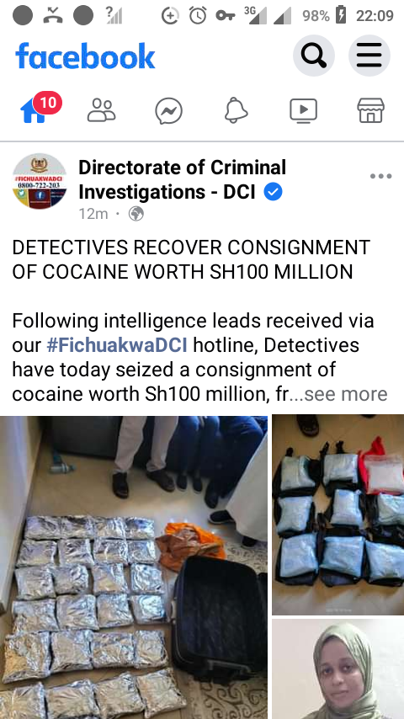Open Messenger chat icon
This screenshot has height=719, width=404.
tap(168, 111)
